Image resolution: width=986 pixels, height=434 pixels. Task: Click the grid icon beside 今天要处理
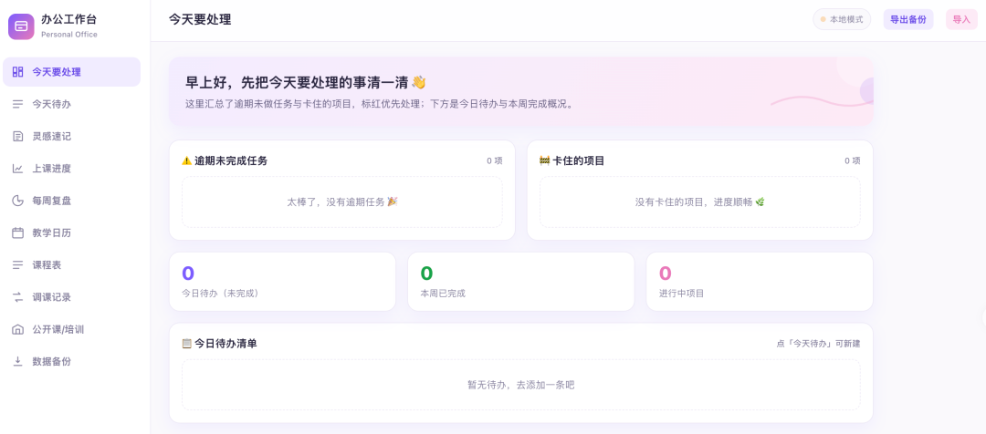point(17,72)
